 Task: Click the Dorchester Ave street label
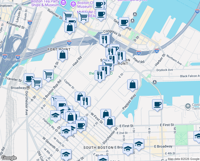click(x=26, y=103)
